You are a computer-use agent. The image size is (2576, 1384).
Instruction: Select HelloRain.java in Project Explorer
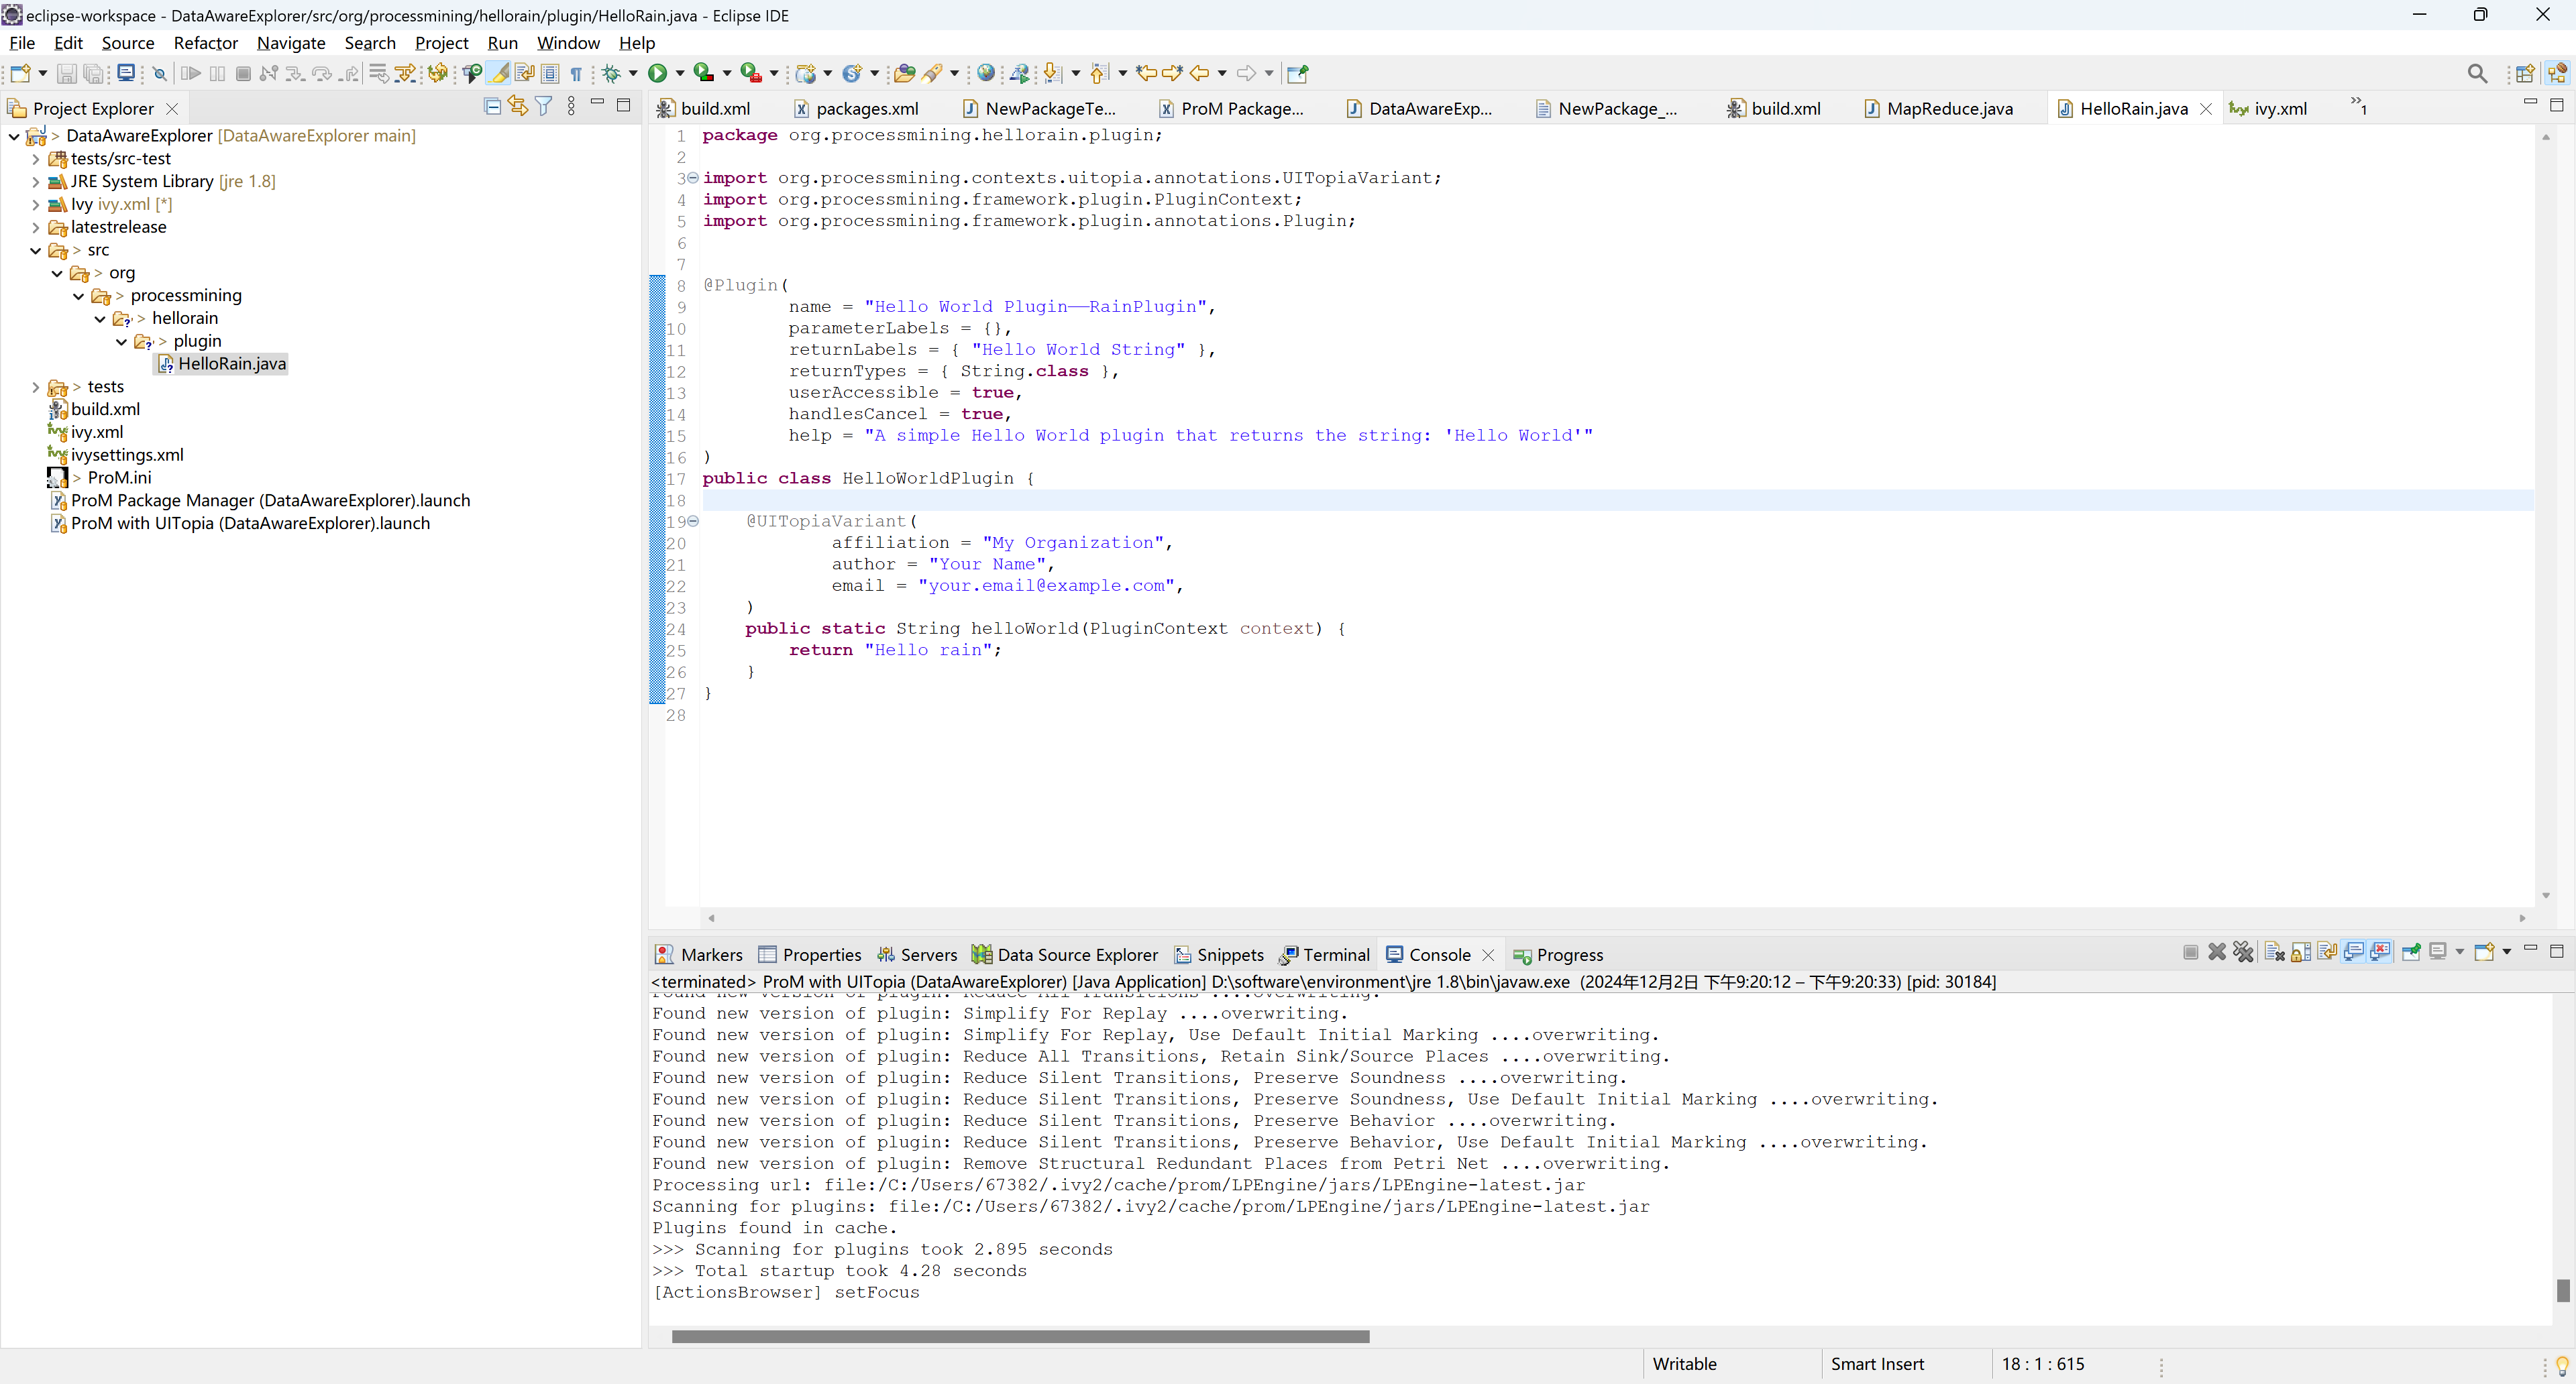[x=222, y=363]
